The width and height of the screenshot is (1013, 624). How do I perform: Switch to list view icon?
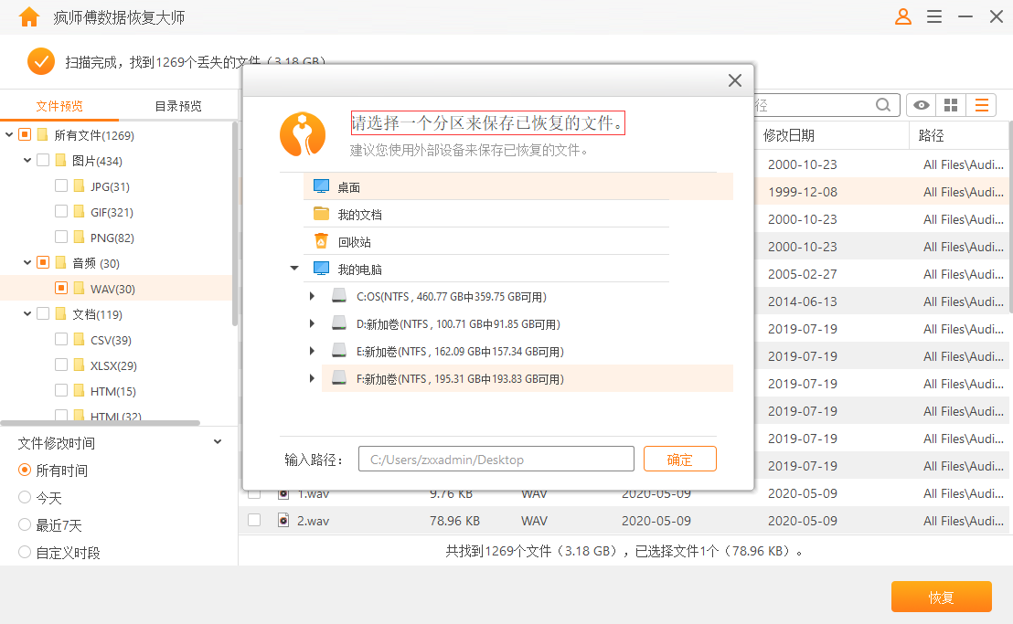pos(981,105)
